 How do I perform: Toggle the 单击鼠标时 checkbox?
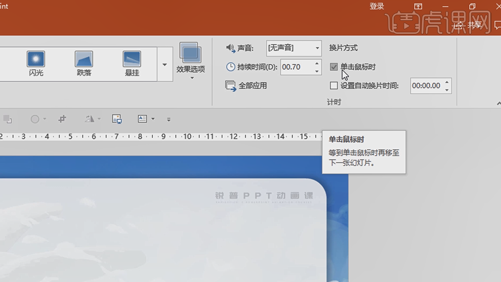(x=334, y=67)
